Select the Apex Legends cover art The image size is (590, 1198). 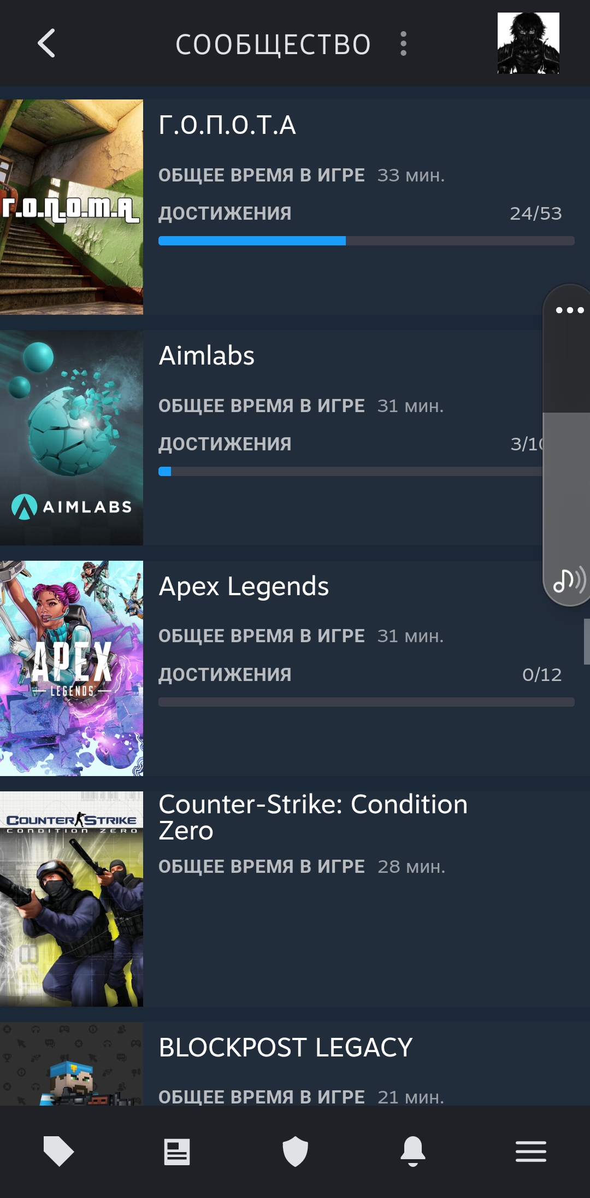point(72,668)
